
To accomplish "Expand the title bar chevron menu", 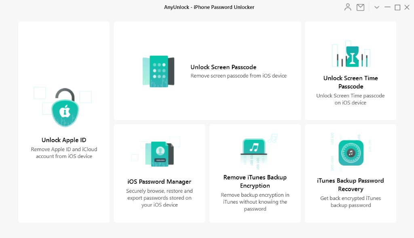I will pos(377,7).
